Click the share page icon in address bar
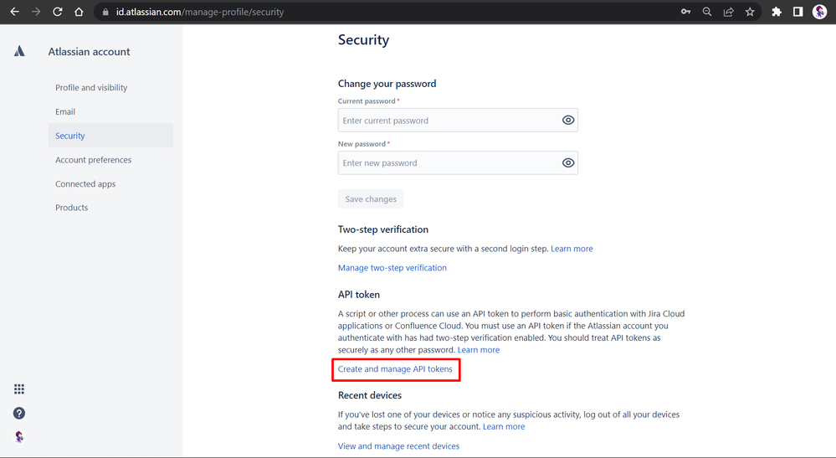The width and height of the screenshot is (836, 458). pos(728,12)
